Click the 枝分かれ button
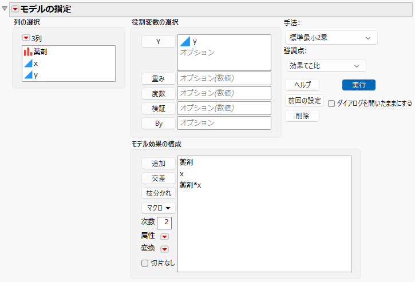The image size is (415, 282). [158, 193]
